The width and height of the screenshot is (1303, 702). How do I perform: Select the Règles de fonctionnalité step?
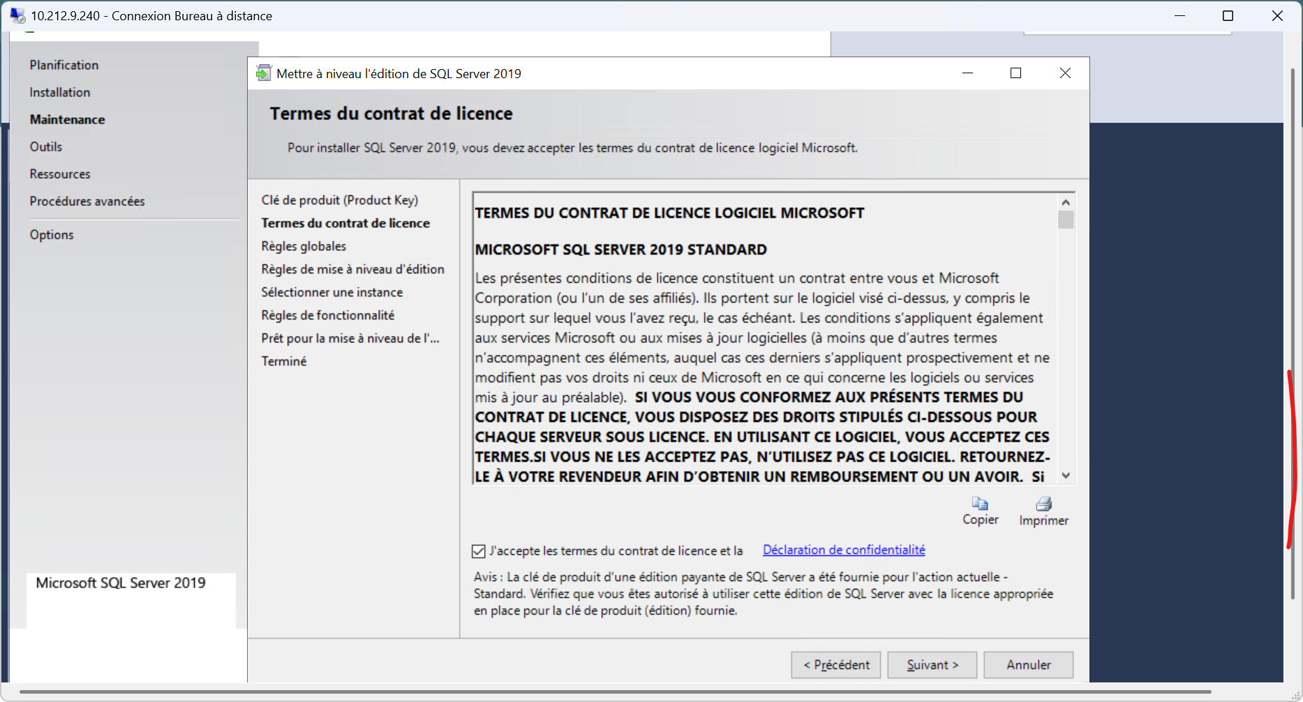(328, 315)
